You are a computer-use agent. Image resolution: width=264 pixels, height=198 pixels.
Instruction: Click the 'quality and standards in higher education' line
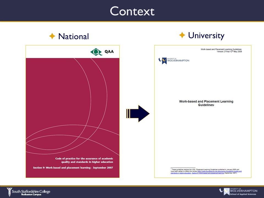[x=87, y=162]
